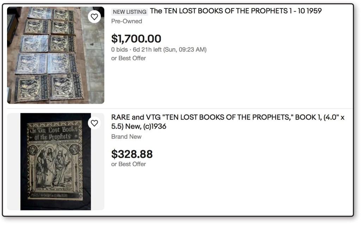Click the bottom-right booklet in first photo
Viewport: 361px width, 225px height.
pyautogui.click(x=66, y=86)
